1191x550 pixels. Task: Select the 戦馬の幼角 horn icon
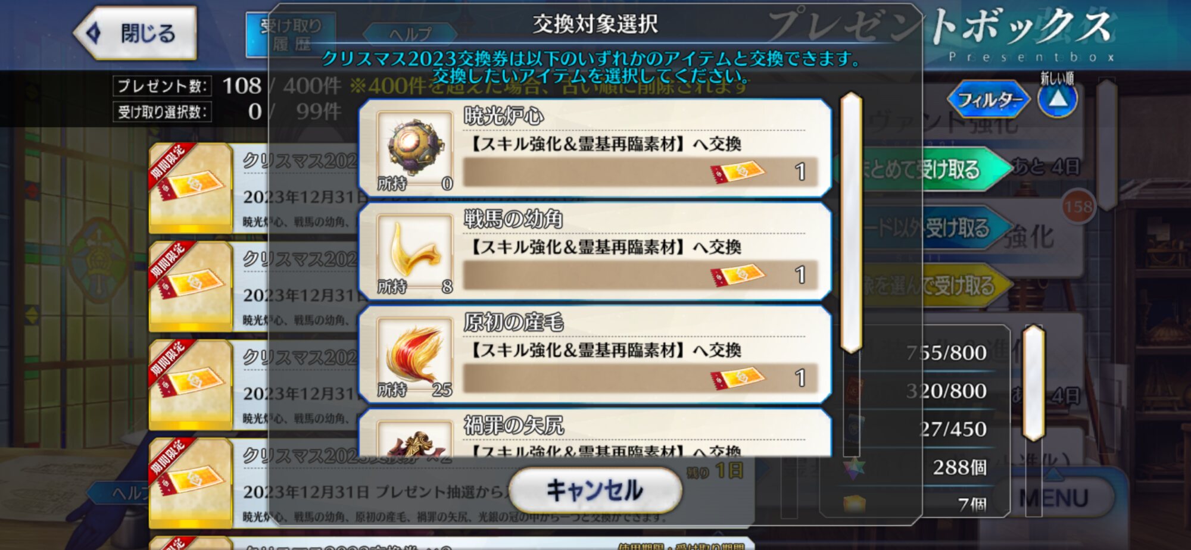coord(414,252)
